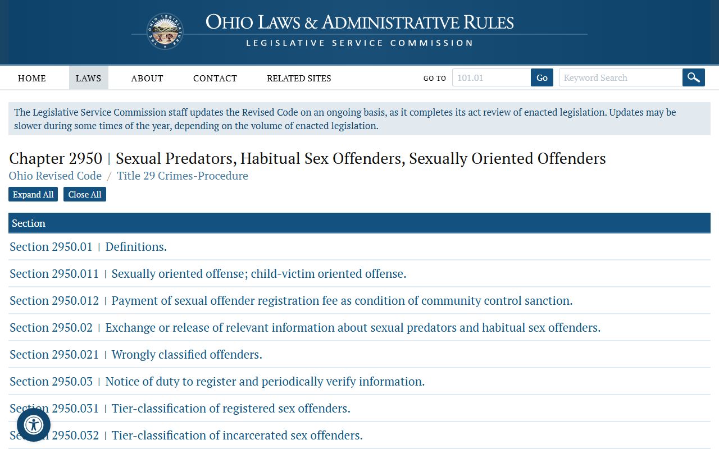The height and width of the screenshot is (449, 719).
Task: Open the accessibility options widget
Action: (x=34, y=425)
